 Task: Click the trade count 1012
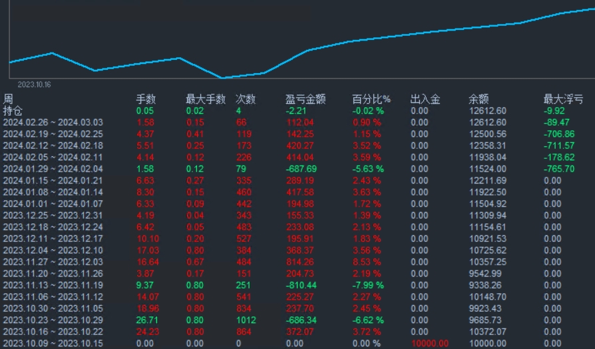click(246, 320)
